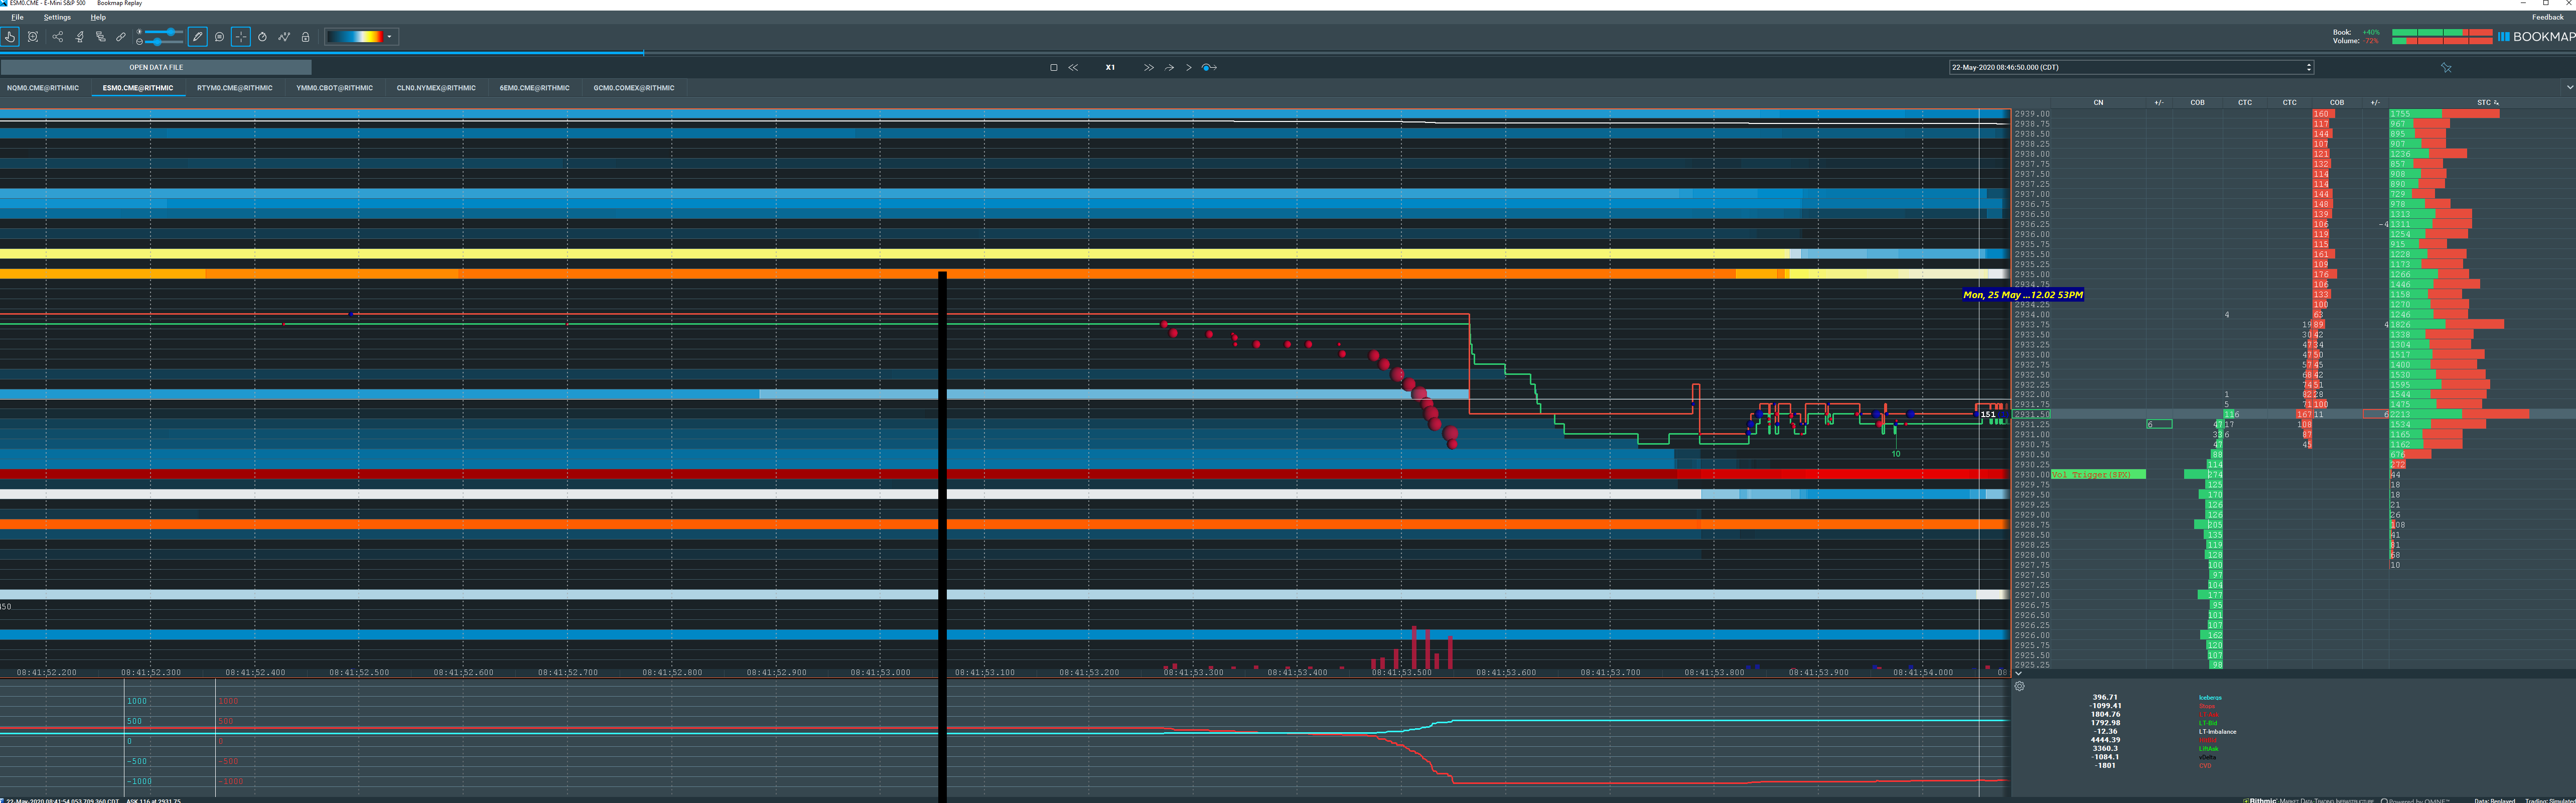This screenshot has height=803, width=2576.
Task: Click the X1 replay speed label
Action: 1110,68
